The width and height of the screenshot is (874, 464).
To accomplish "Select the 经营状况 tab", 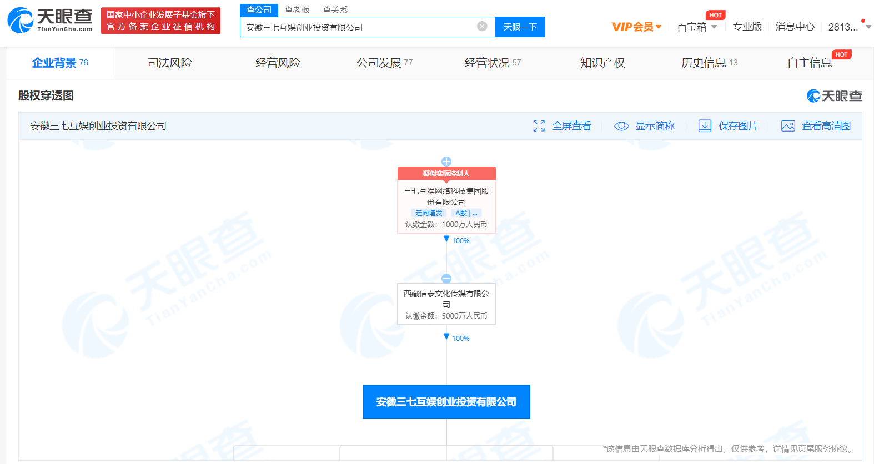I will 493,63.
